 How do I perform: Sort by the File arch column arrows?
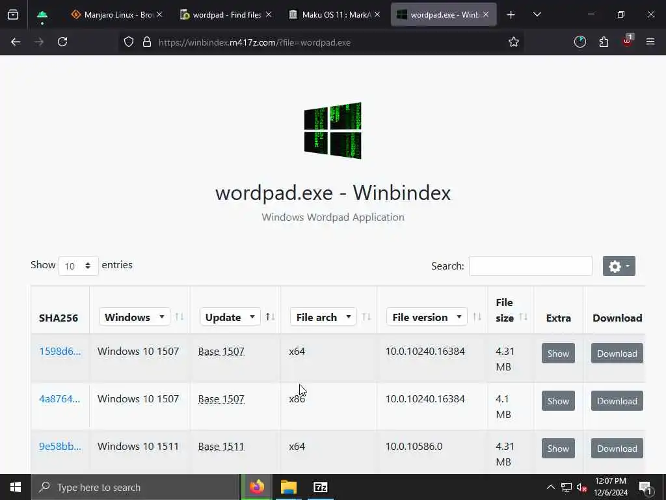(366, 317)
